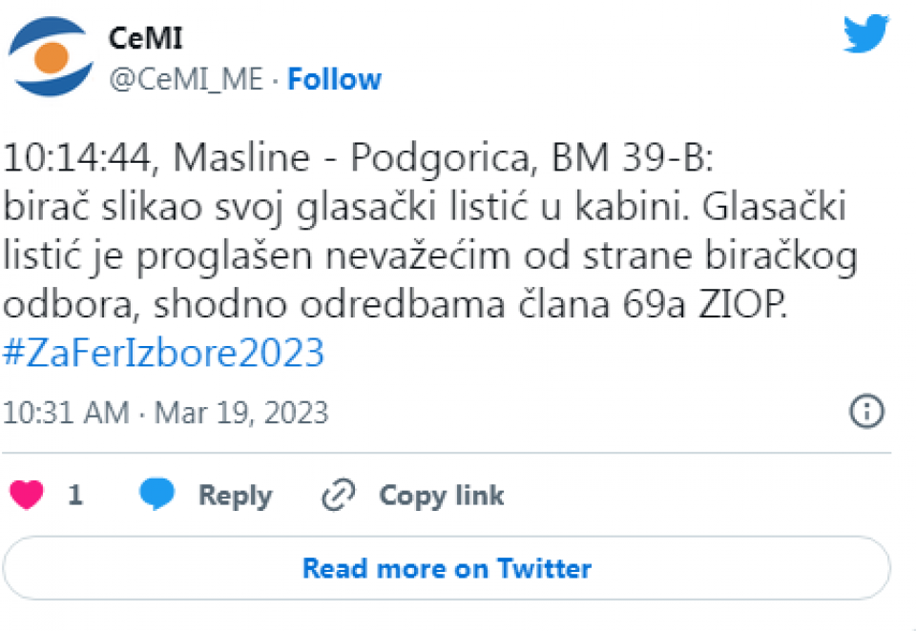Open the tweet info circle icon
Viewport: 916px width, 631px height.
pyautogui.click(x=866, y=412)
